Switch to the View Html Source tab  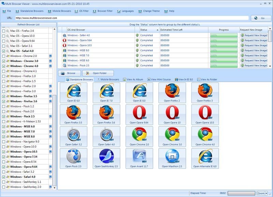(159, 79)
